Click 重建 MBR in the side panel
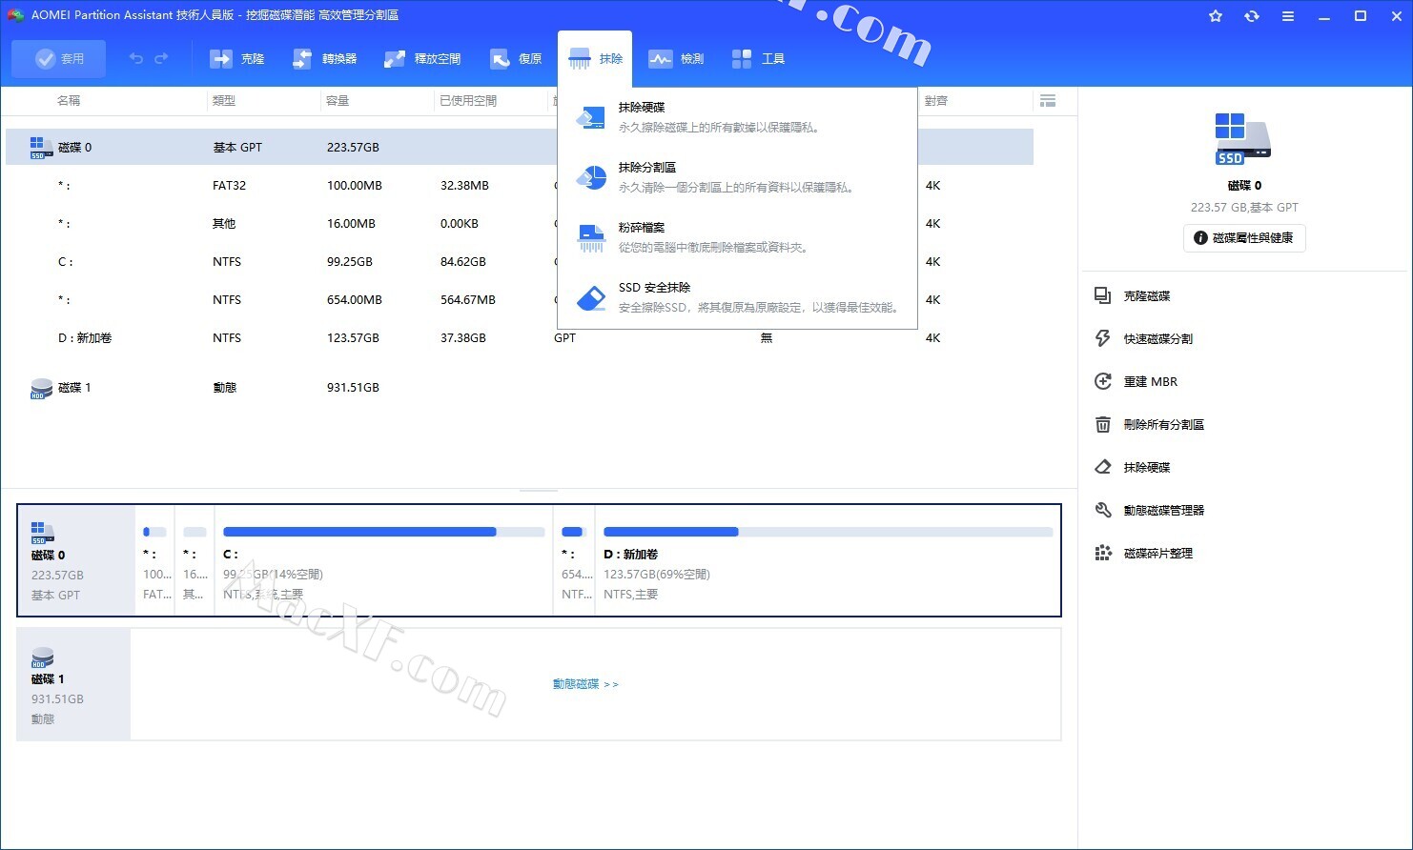 1150,382
